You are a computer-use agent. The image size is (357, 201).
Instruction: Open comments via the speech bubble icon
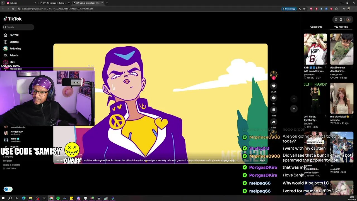(x=274, y=98)
